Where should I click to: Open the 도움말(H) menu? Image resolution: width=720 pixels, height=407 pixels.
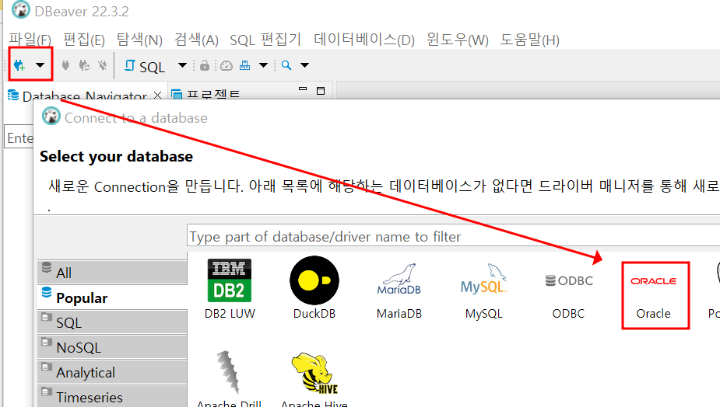529,40
